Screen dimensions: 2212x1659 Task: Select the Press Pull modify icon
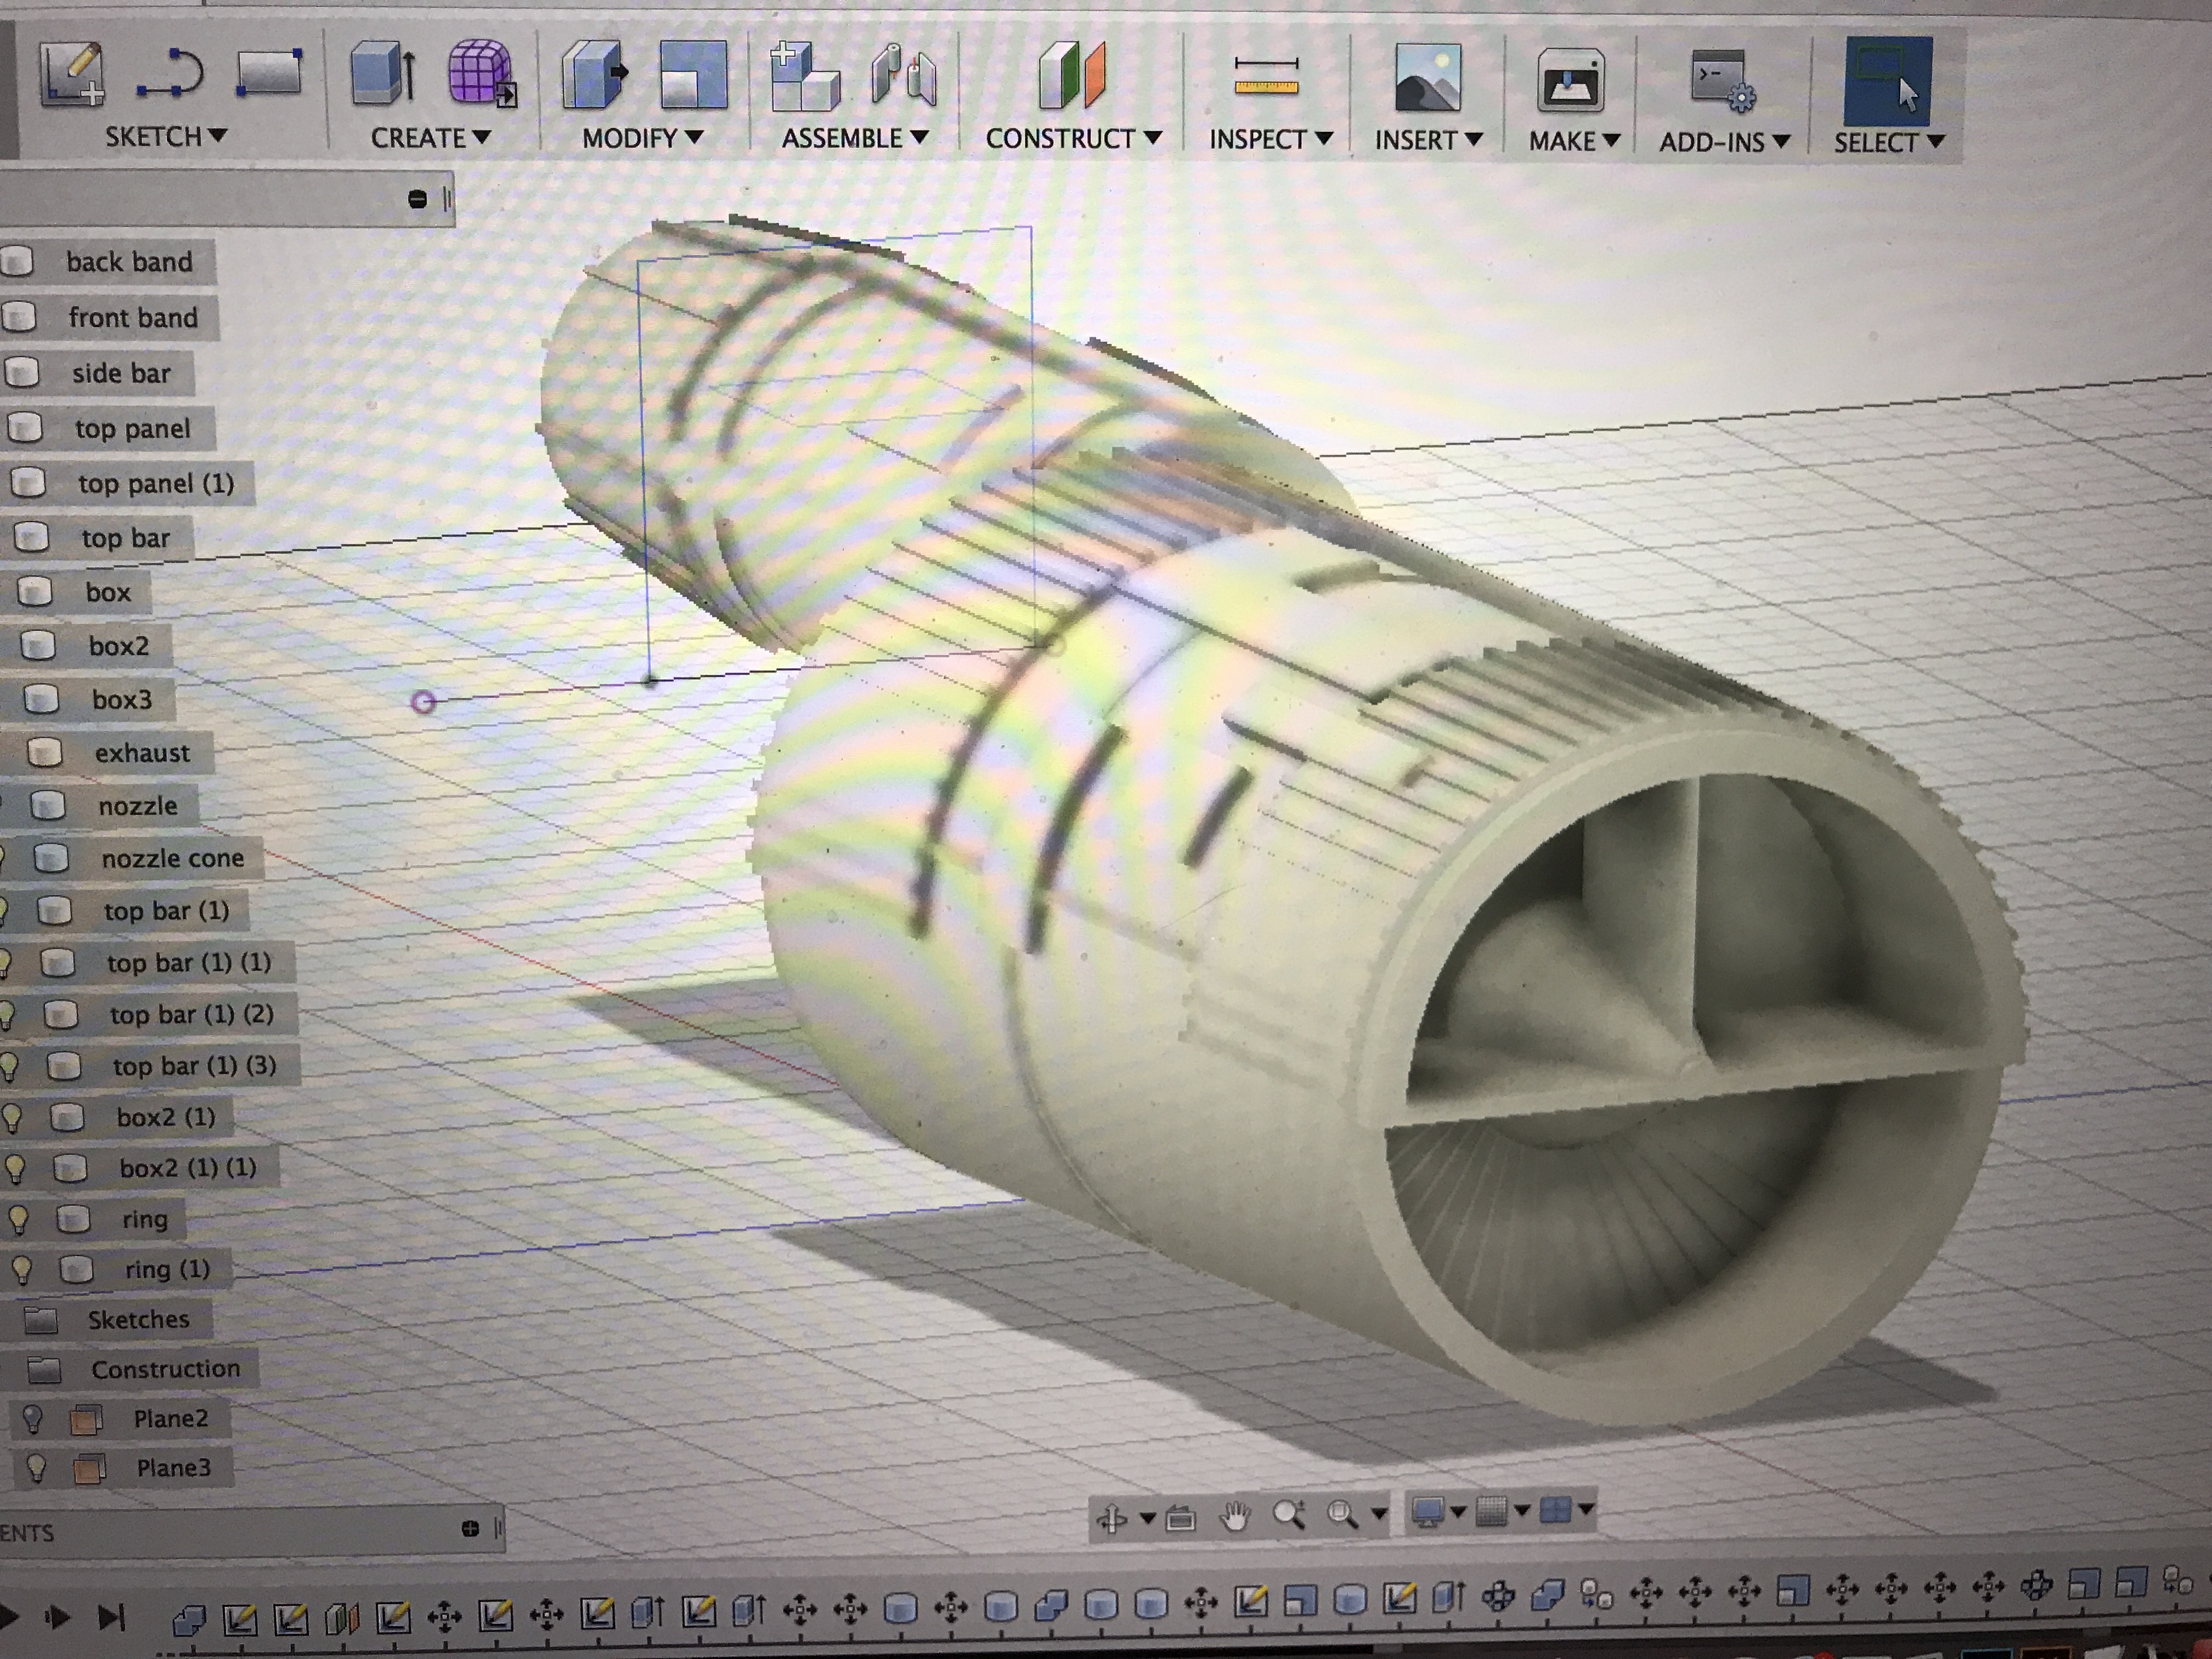594,74
